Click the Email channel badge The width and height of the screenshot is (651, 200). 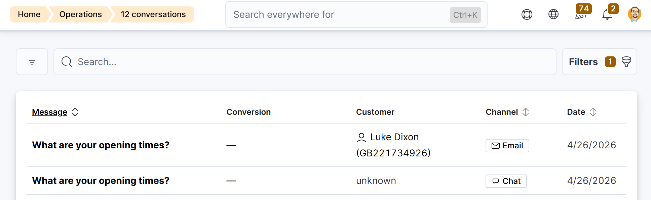point(507,145)
